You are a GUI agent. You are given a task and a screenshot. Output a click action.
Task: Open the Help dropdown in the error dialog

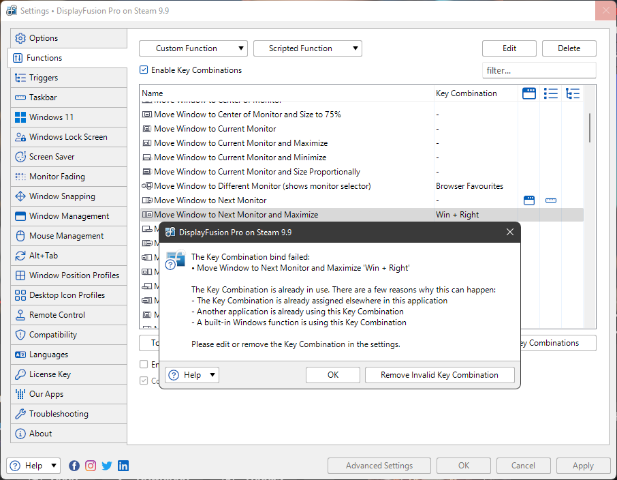point(192,375)
